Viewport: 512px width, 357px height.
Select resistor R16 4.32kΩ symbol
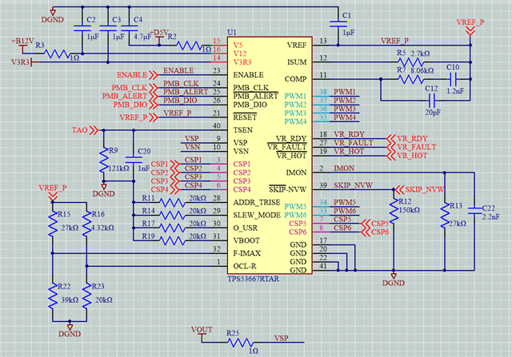click(87, 224)
